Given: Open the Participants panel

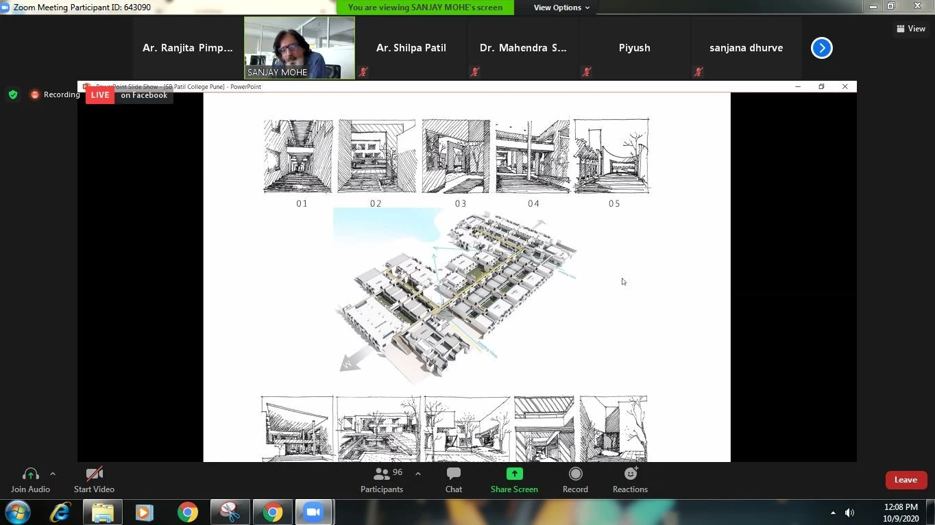Looking at the screenshot, I should [382, 480].
